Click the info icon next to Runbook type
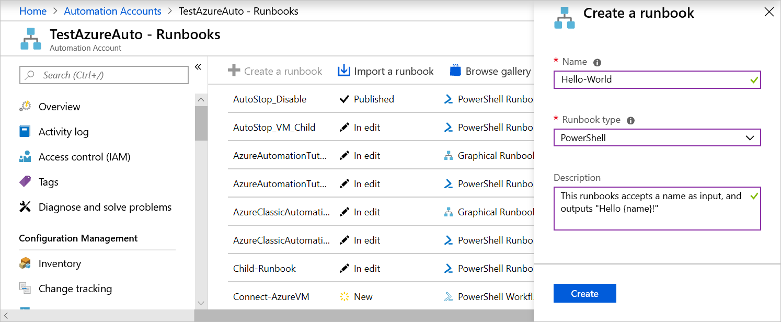The height and width of the screenshot is (334, 781). click(x=630, y=120)
